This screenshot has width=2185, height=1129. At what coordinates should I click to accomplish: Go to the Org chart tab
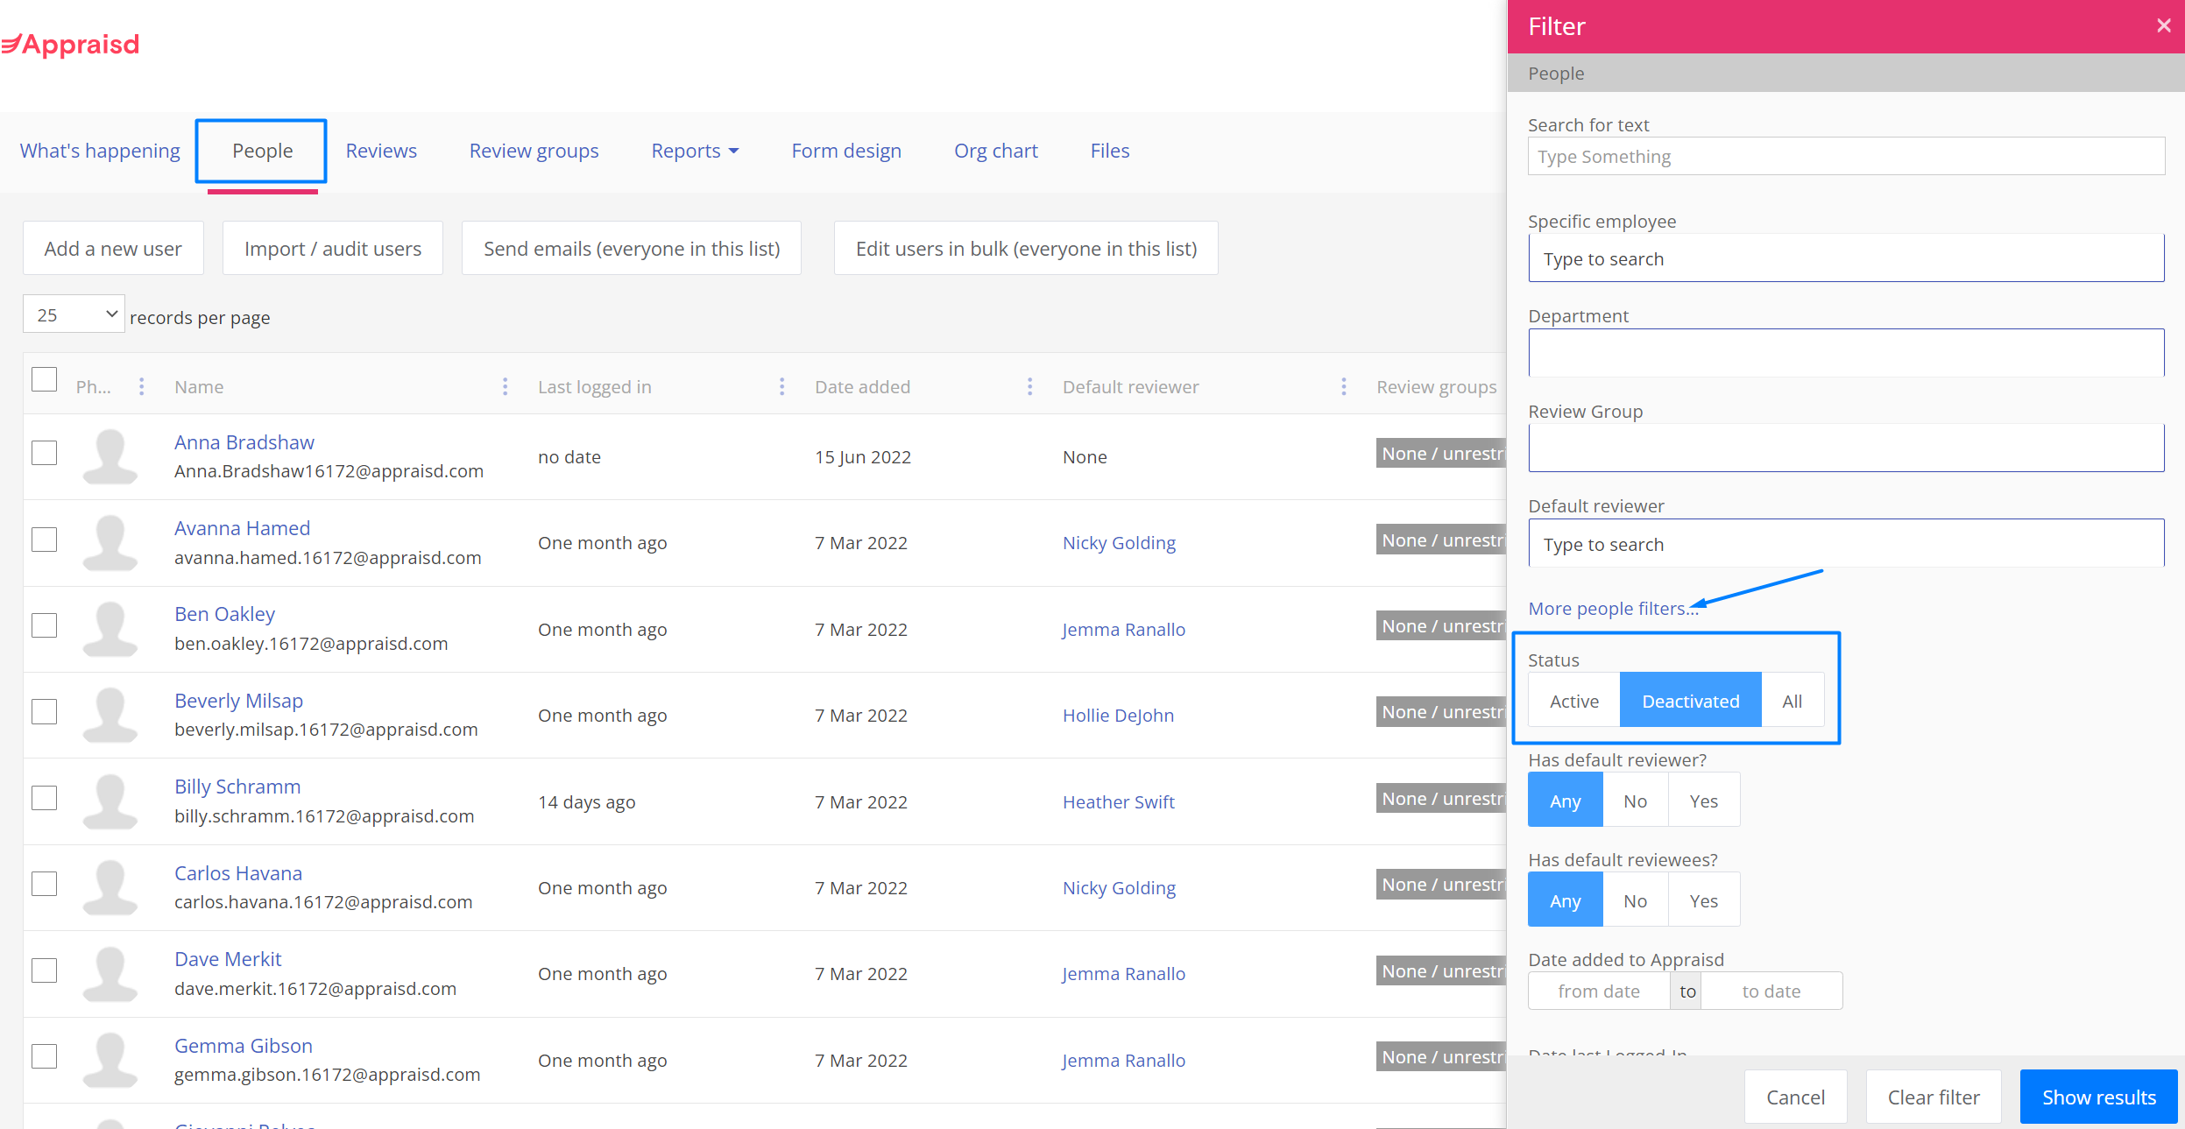pyautogui.click(x=995, y=151)
